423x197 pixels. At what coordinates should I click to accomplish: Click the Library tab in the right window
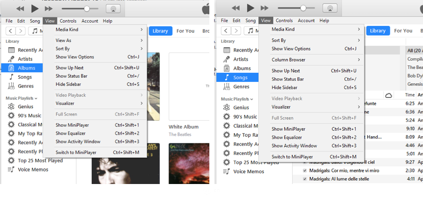click(378, 31)
